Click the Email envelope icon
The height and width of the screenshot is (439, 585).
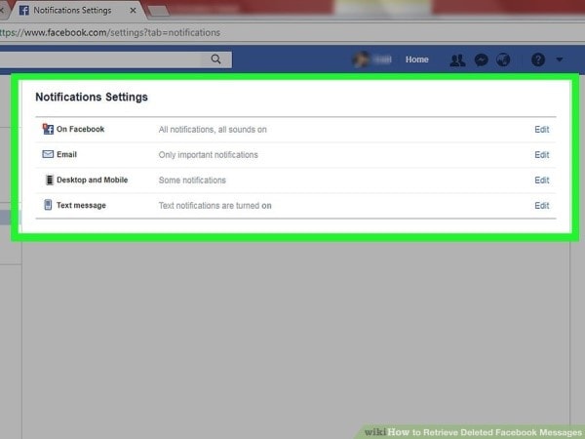(48, 154)
